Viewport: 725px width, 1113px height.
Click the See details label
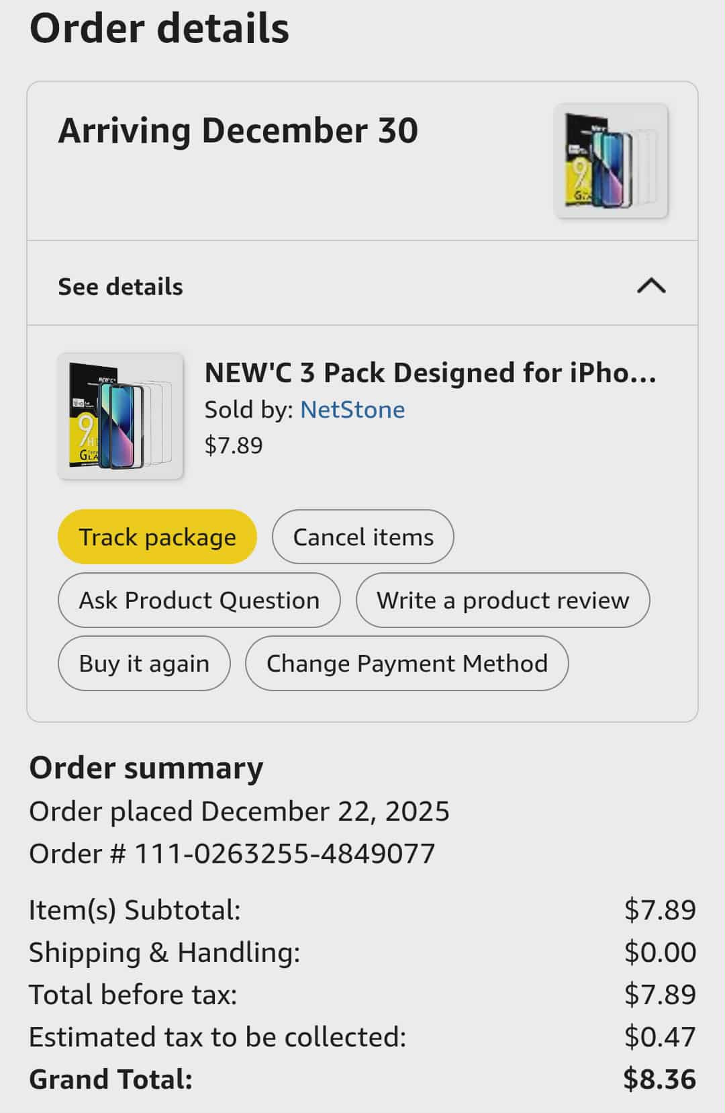(120, 287)
